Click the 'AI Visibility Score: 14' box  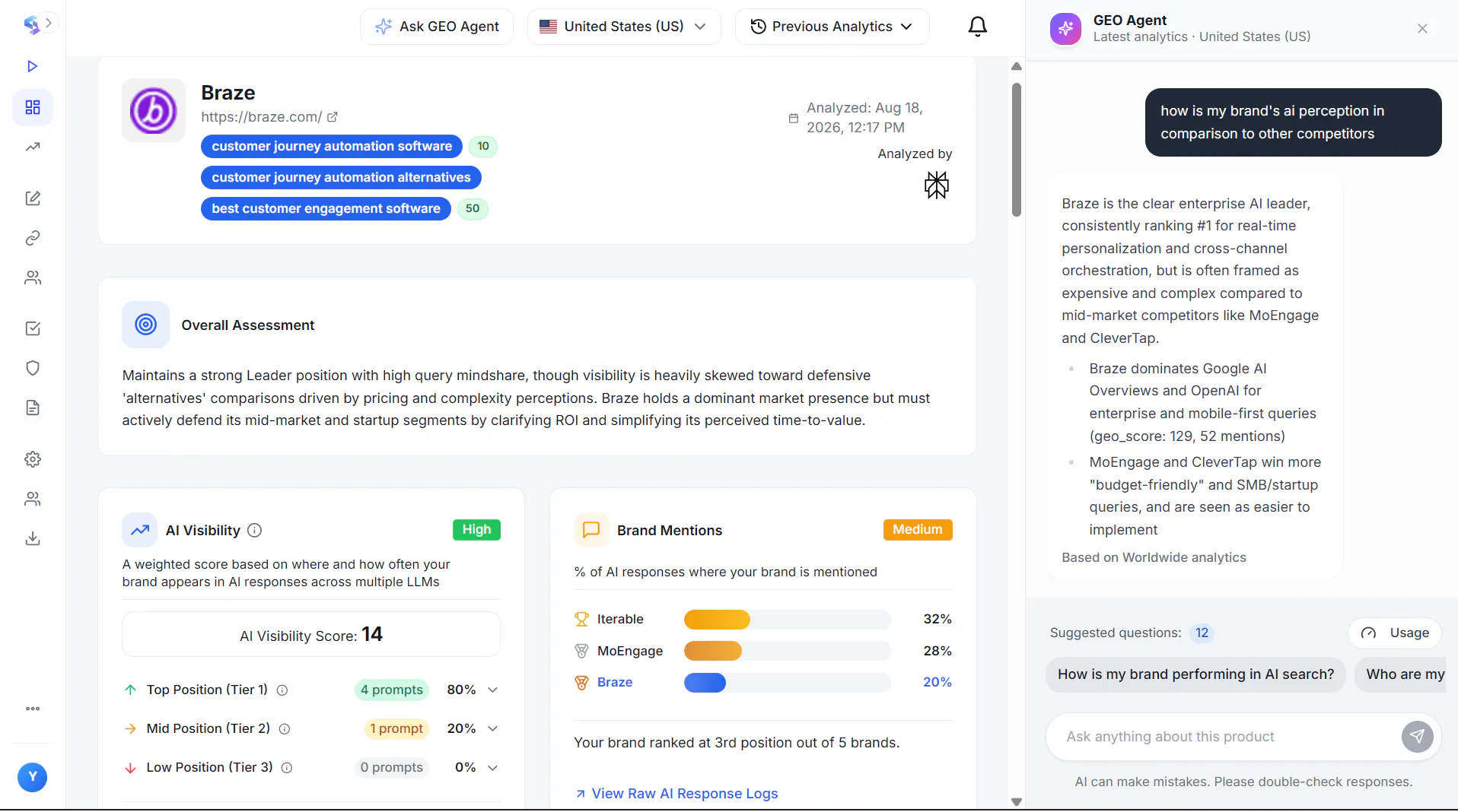pos(311,635)
